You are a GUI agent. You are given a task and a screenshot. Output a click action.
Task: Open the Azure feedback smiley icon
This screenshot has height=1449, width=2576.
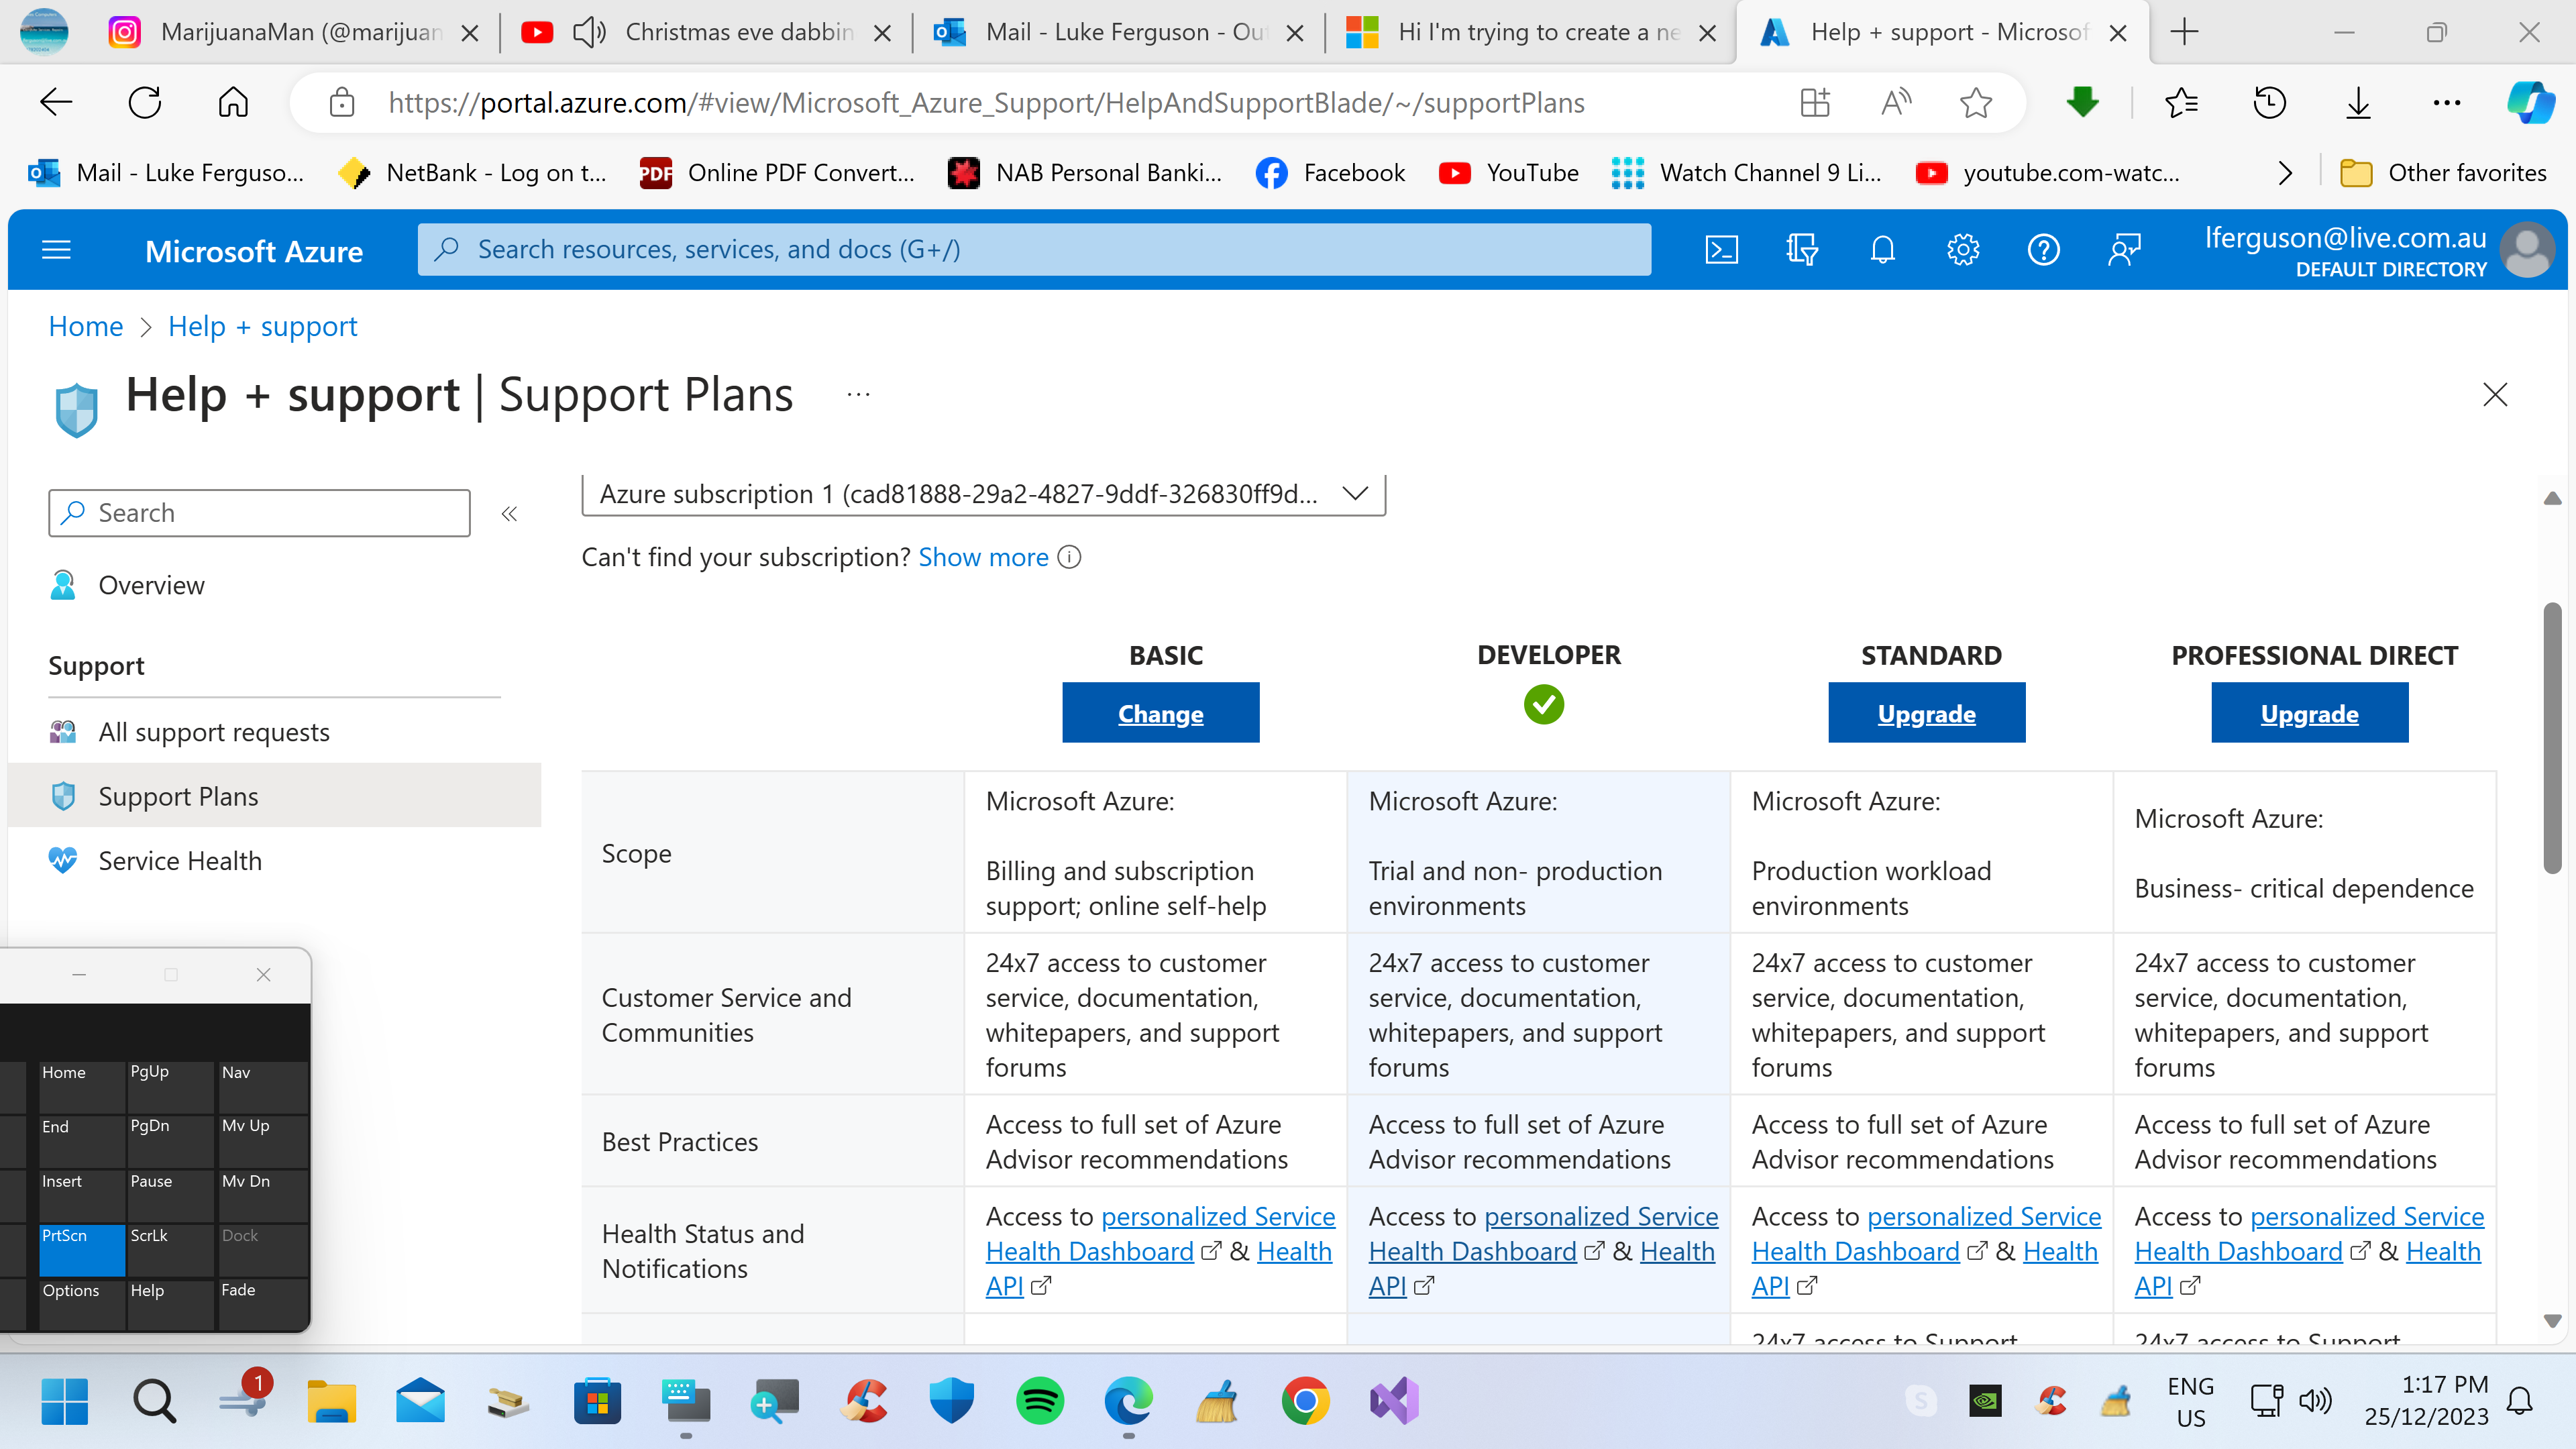[2124, 249]
